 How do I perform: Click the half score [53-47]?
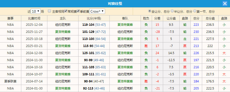pos(101,25)
